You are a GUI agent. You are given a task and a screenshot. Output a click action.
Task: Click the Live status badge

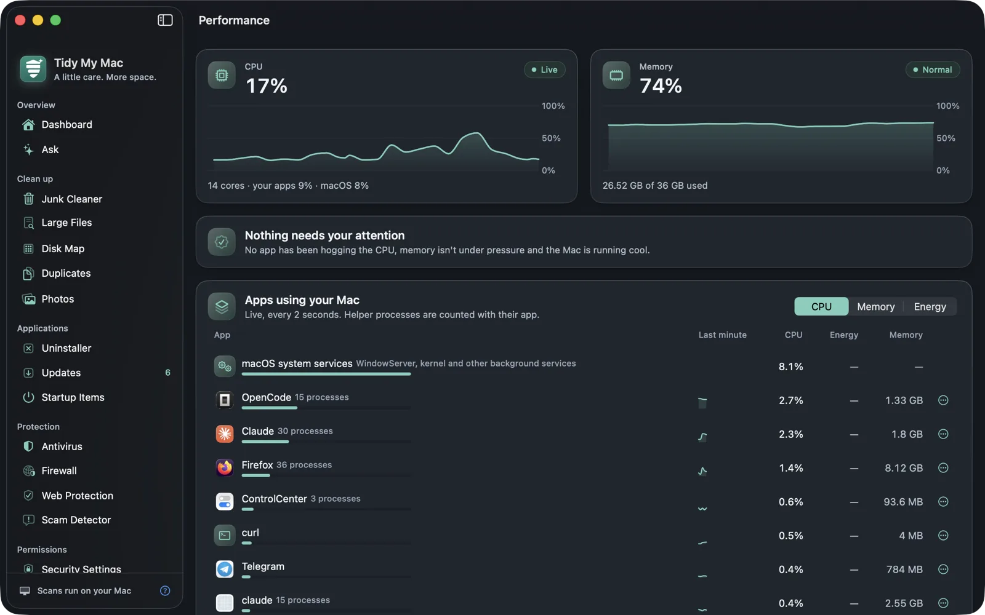[x=544, y=69]
